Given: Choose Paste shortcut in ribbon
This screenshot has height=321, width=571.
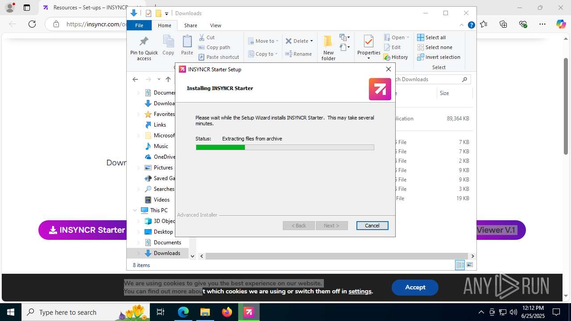Looking at the screenshot, I should click(x=219, y=57).
